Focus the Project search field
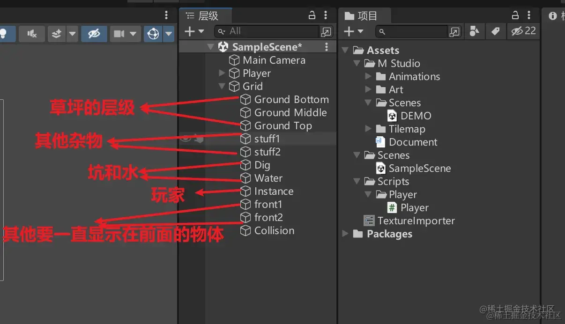The height and width of the screenshot is (324, 565). 412,31
